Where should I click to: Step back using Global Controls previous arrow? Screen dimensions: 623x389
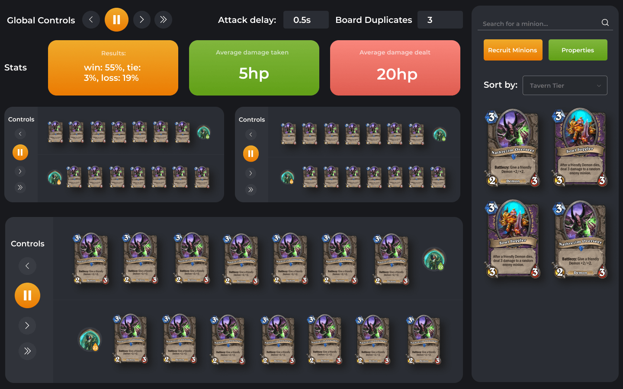click(x=91, y=20)
